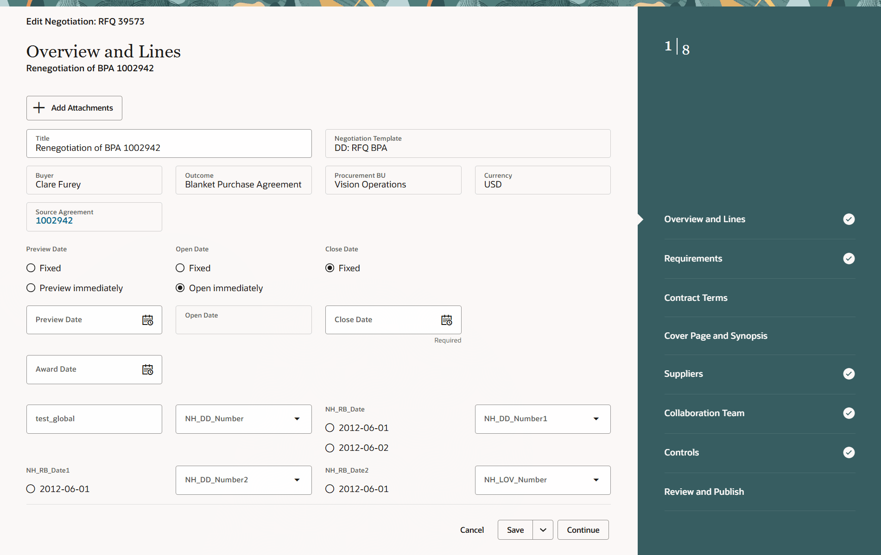Viewport: 881px width, 555px height.
Task: Expand the Save button dropdown arrow
Action: tap(543, 530)
